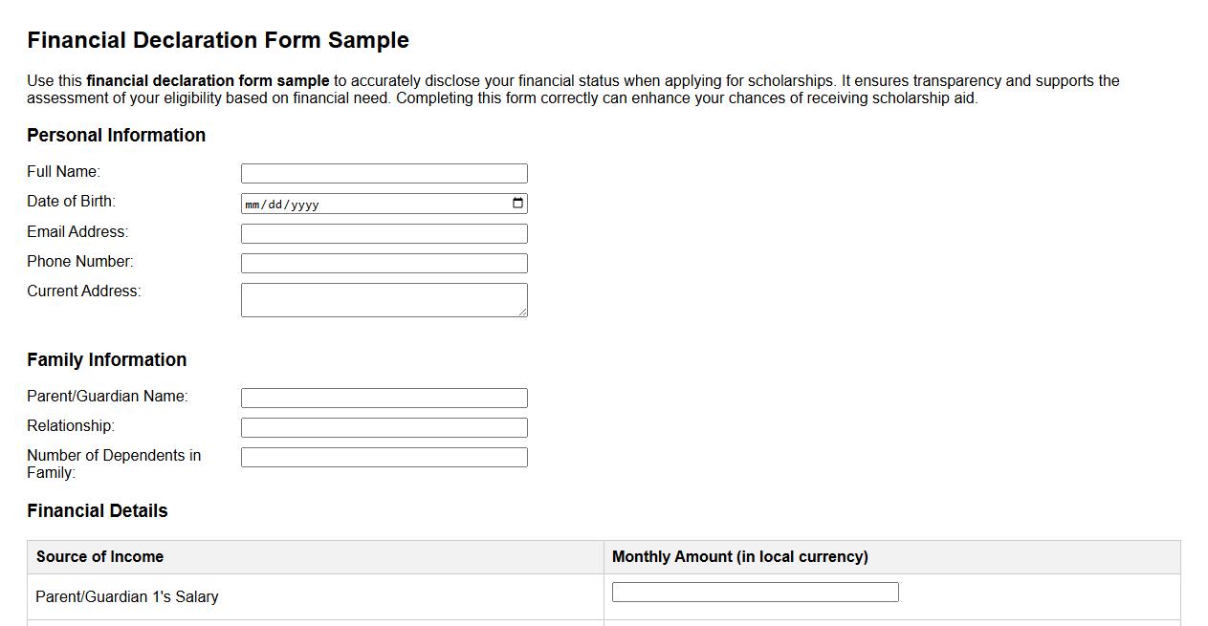Select the bold financial declaration form sample text

[x=207, y=80]
